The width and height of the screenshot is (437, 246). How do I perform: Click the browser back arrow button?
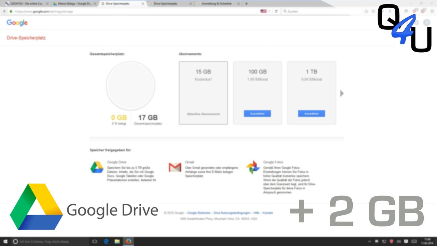coord(4,11)
